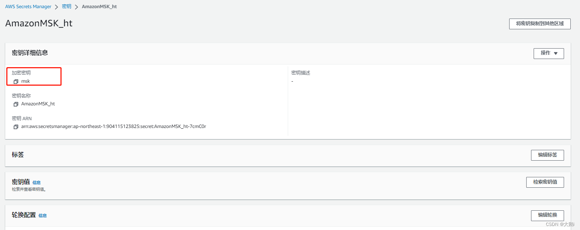Click the 密钥描述 label

point(301,73)
